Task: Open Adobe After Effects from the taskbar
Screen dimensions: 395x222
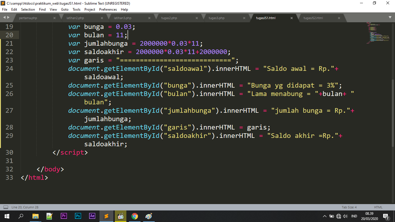Action: [92, 216]
